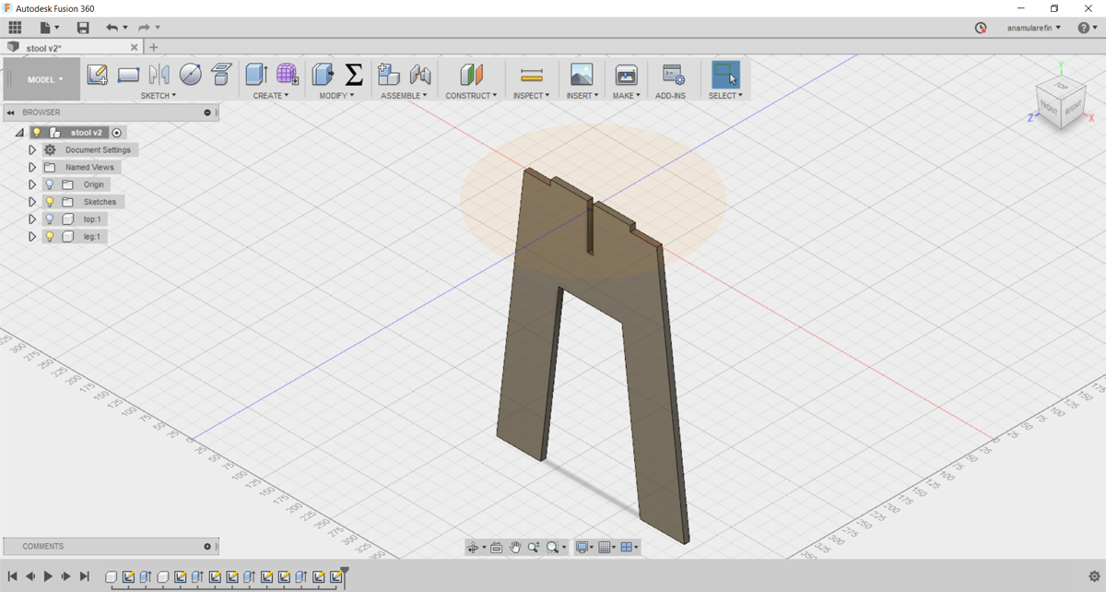Click the Construct plane icon
This screenshot has width=1106, height=592.
point(471,75)
